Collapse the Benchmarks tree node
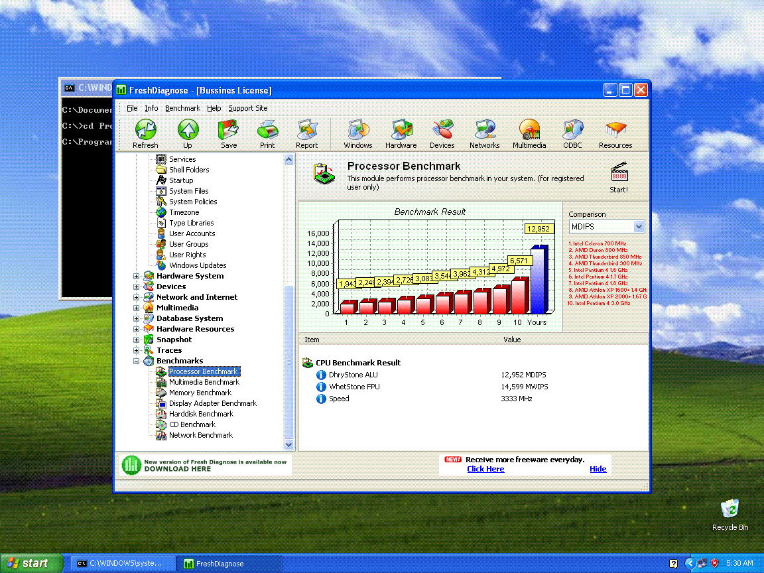764x573 pixels. tap(137, 361)
